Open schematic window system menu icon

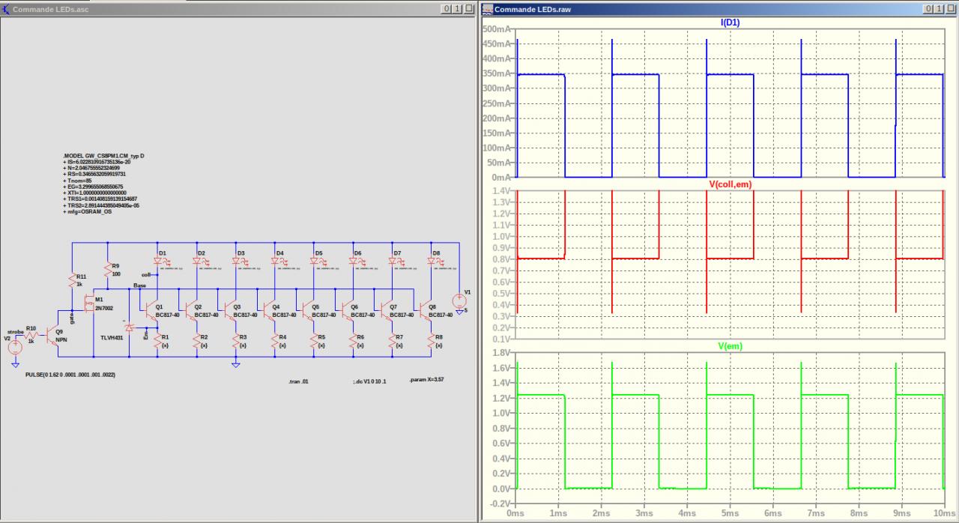point(7,8)
